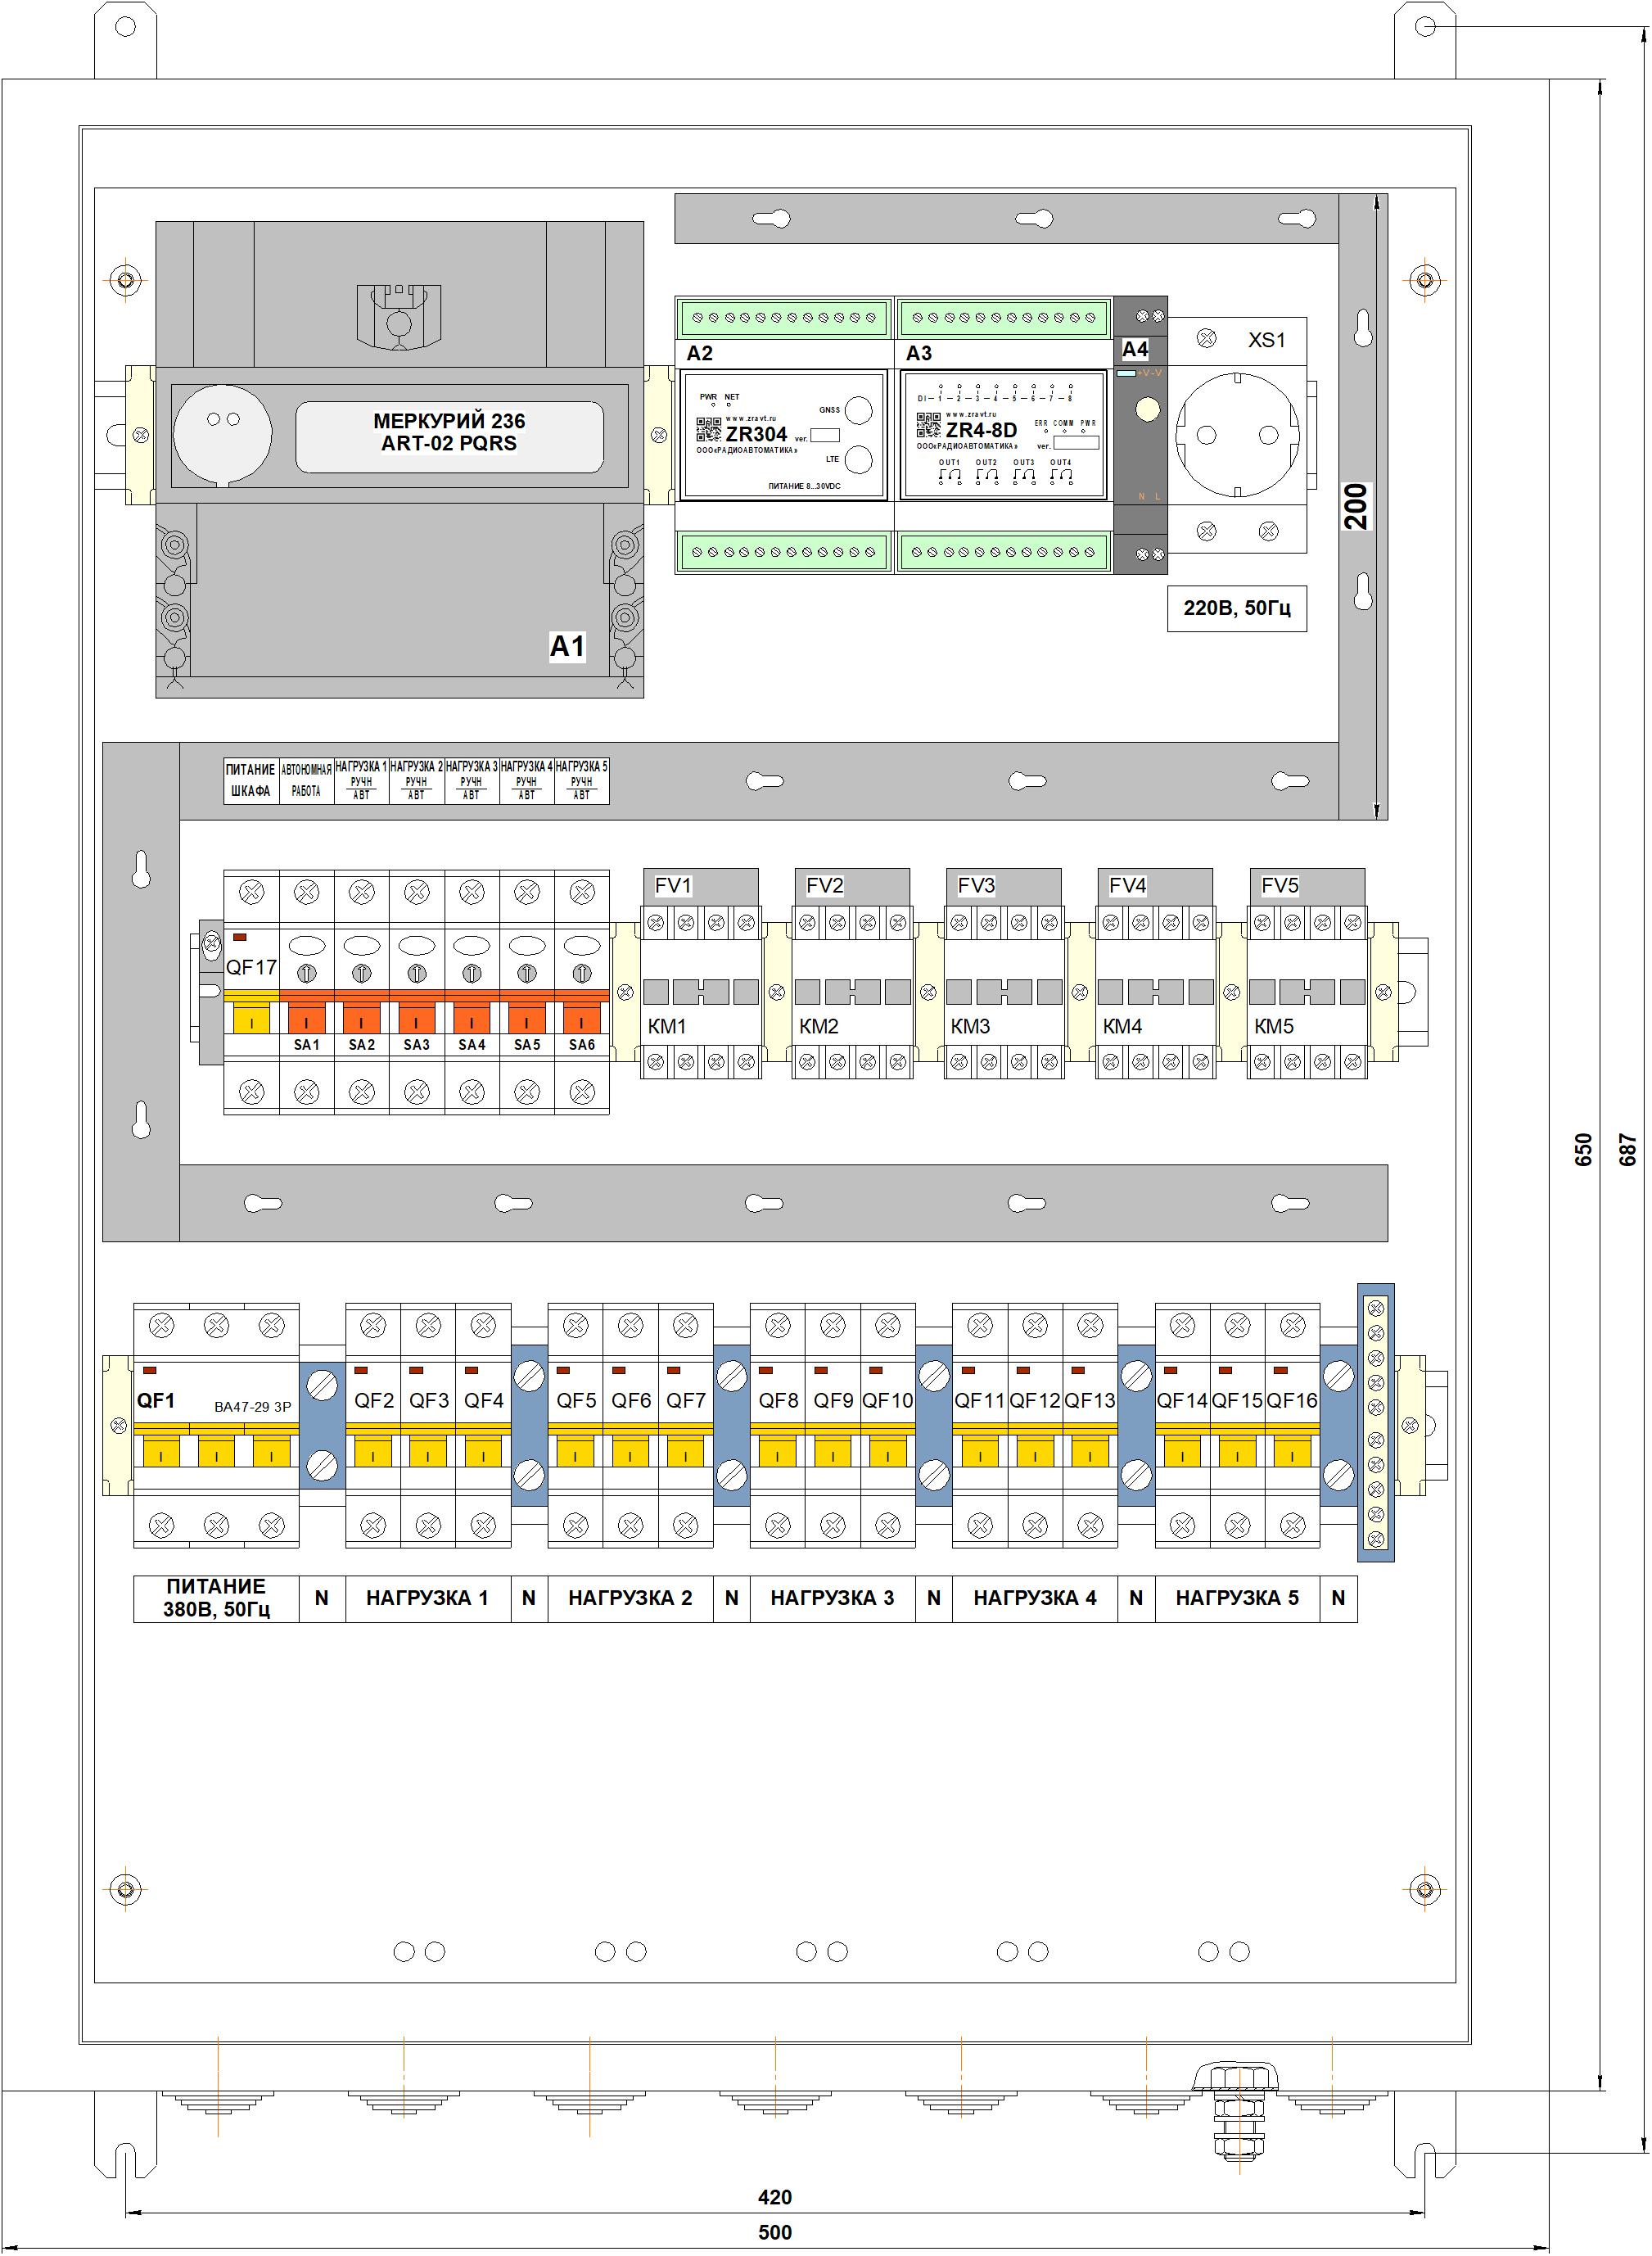Click the НАГРУЗКА 1 label below the breakers

coord(427,1598)
